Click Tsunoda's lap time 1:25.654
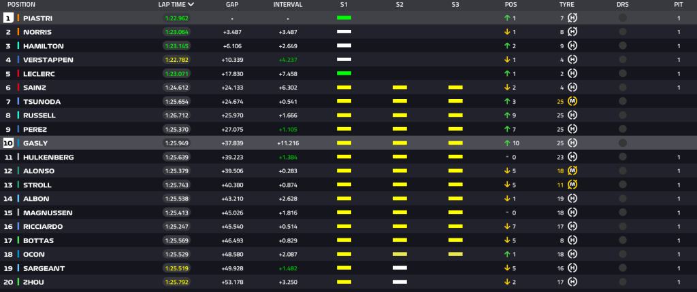697x292 pixels. click(x=176, y=102)
